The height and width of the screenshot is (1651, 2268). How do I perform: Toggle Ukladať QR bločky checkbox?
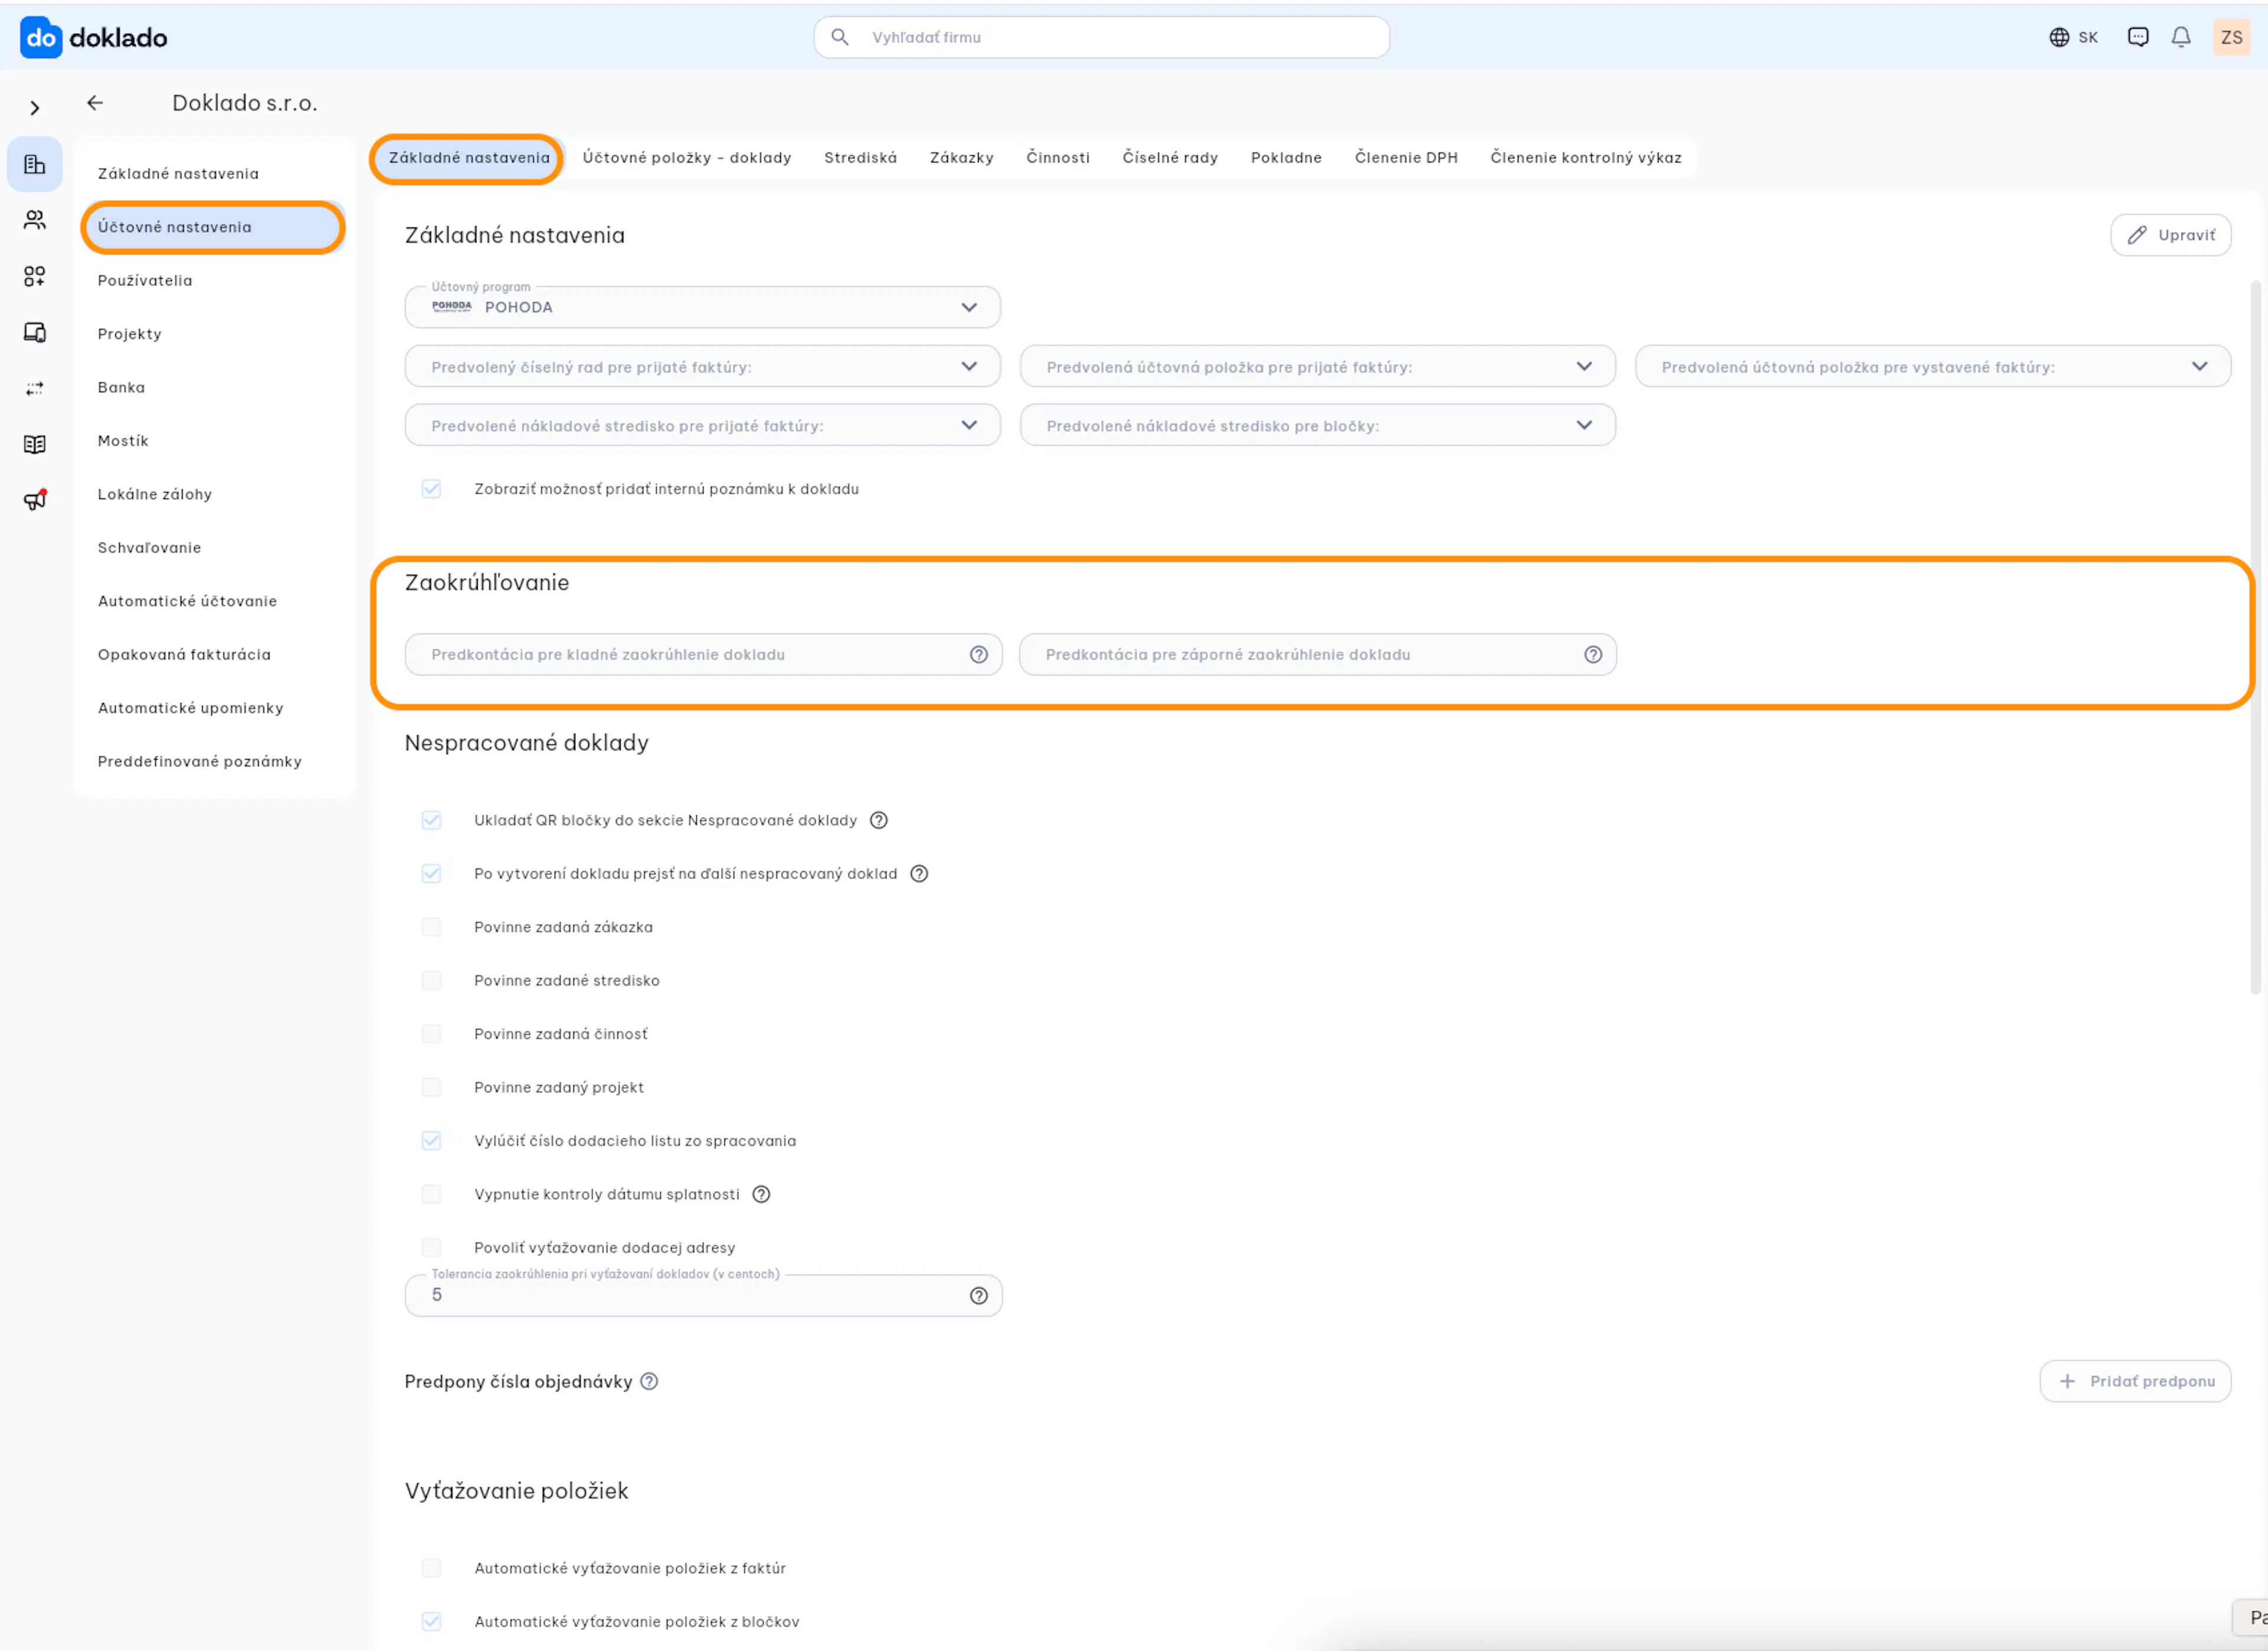(x=431, y=820)
